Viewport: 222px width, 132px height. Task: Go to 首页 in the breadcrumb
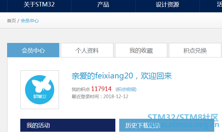pos(12,21)
